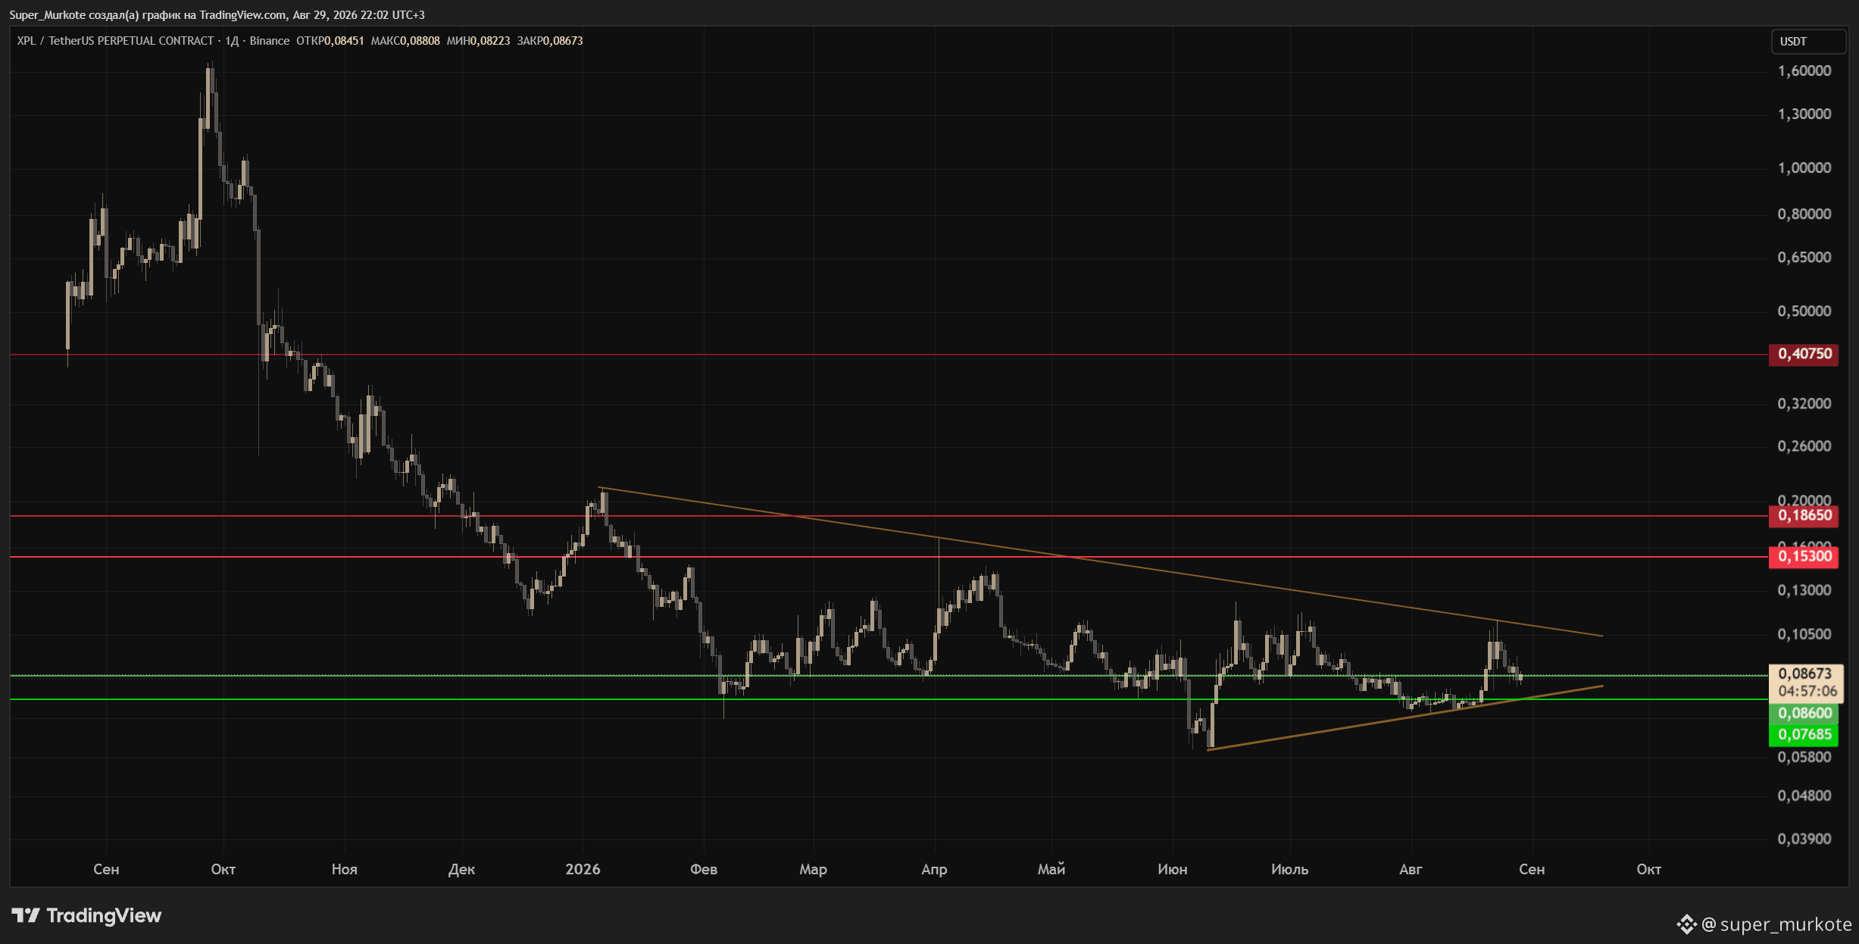Click the 1,60000 price axis label
The image size is (1859, 944).
[x=1804, y=71]
